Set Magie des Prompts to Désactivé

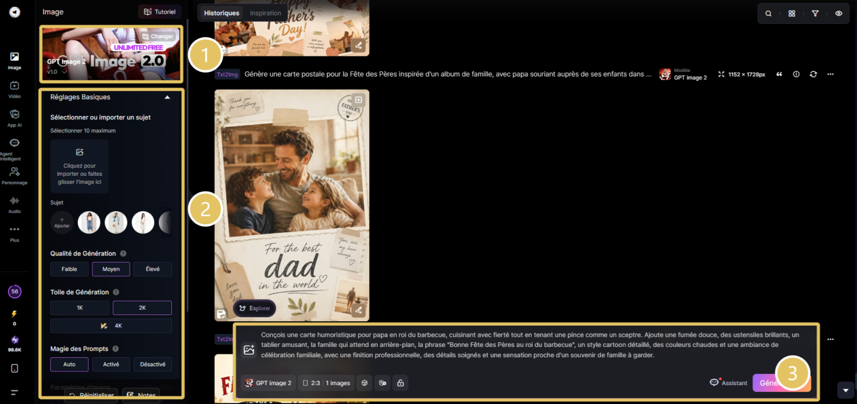pos(153,364)
